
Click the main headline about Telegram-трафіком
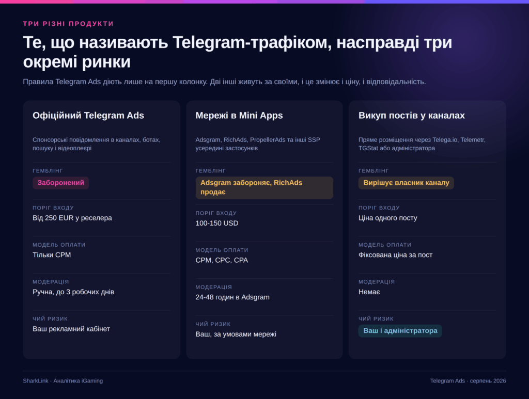pos(238,52)
